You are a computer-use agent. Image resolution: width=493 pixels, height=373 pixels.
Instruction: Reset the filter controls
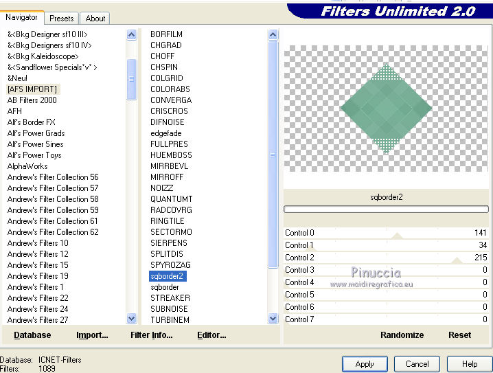(459, 335)
